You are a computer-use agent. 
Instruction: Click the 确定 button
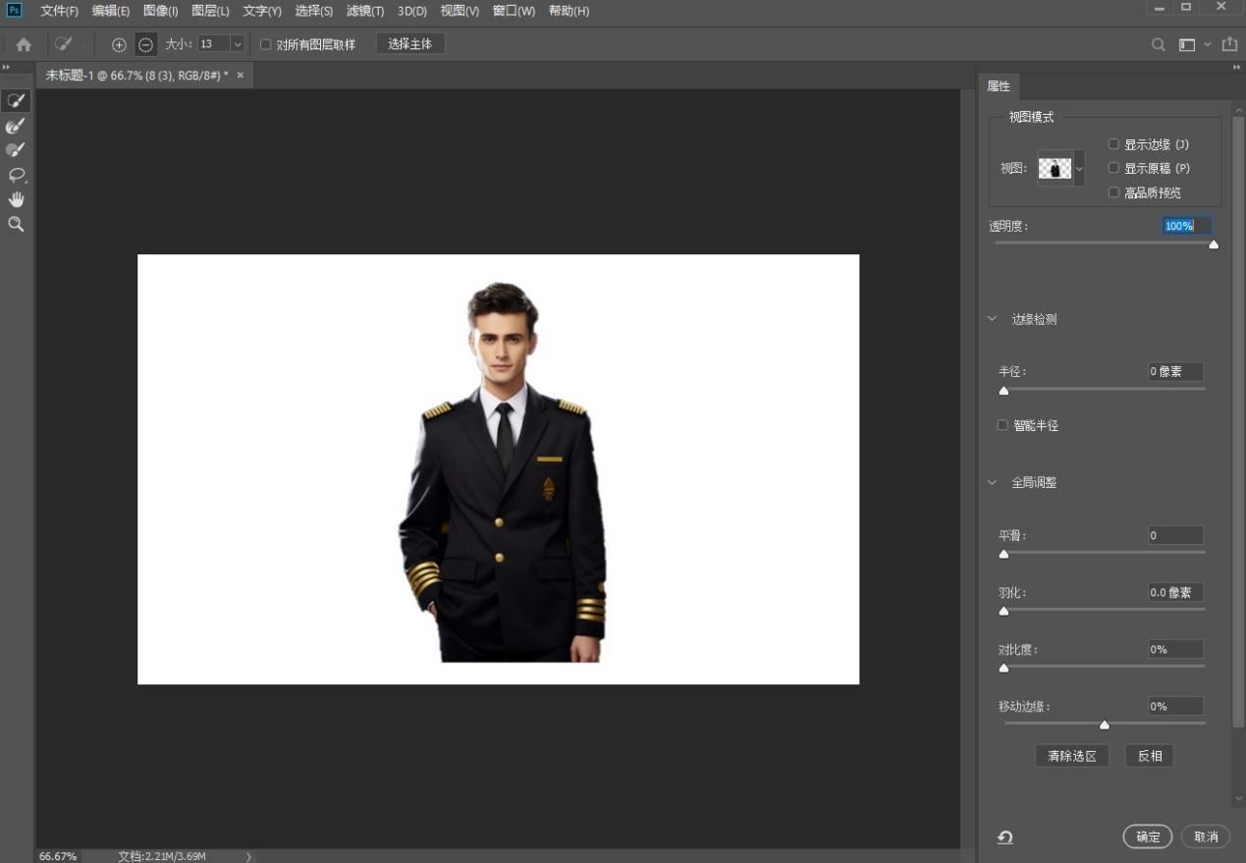(x=1148, y=836)
